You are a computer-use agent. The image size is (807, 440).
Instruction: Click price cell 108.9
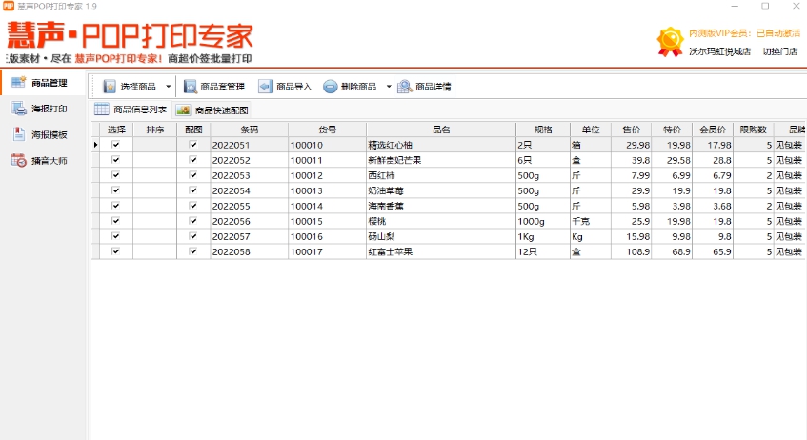pos(631,252)
